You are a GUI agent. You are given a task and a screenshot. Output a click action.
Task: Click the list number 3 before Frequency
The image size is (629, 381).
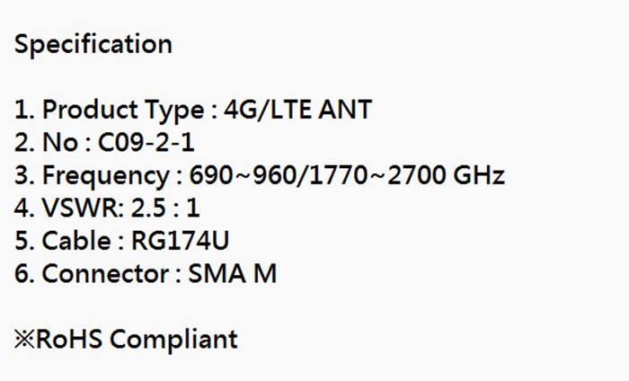tap(22, 175)
